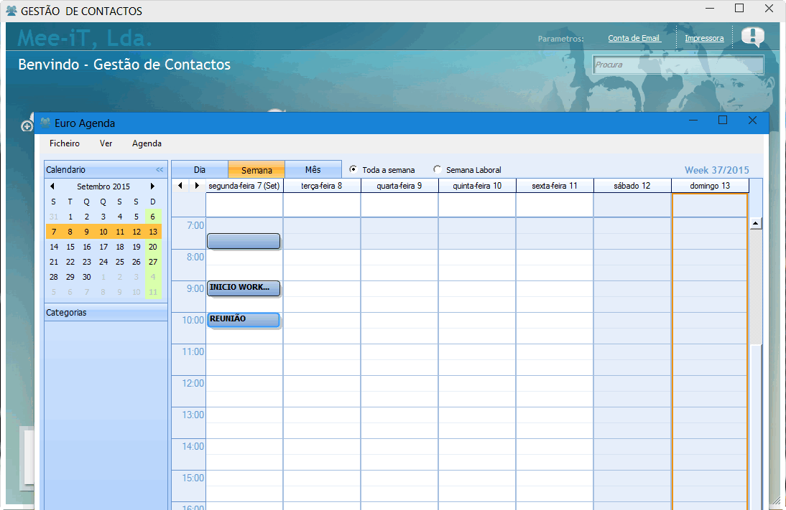Screen dimensions: 786x510
Task: Select the Semana Laboral radio option
Action: pos(437,170)
